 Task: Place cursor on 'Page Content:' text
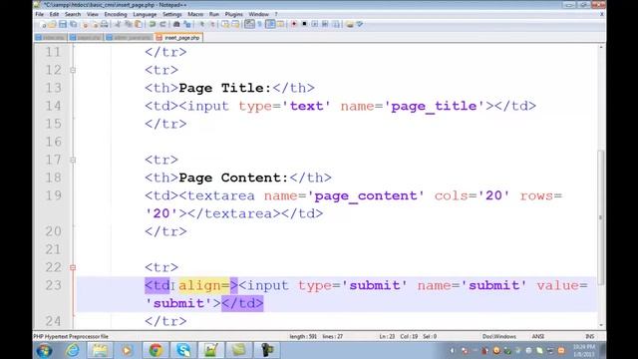pyautogui.click(x=233, y=178)
